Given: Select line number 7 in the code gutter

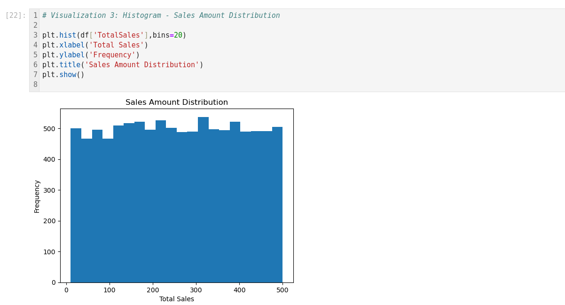Looking at the screenshot, I should tap(35, 75).
